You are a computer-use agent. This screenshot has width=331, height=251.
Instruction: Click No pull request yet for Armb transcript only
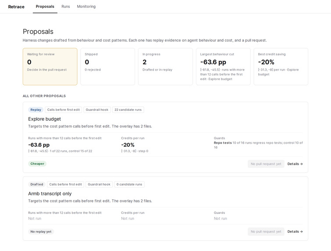coord(266,232)
